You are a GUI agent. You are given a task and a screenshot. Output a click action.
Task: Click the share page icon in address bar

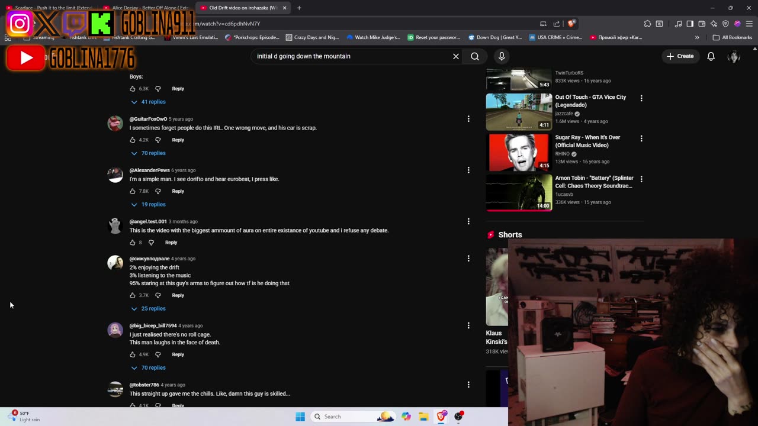(x=557, y=24)
